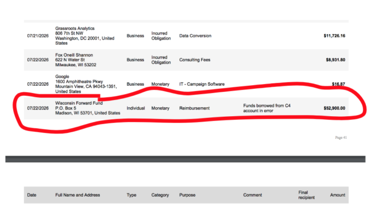Click the 'Category' column header
This screenshot has height=224, width=373.
(160, 195)
